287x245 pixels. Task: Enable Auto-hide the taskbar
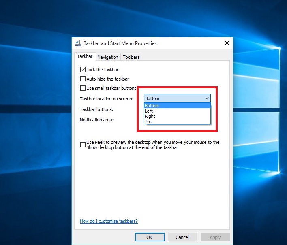[x=83, y=79]
